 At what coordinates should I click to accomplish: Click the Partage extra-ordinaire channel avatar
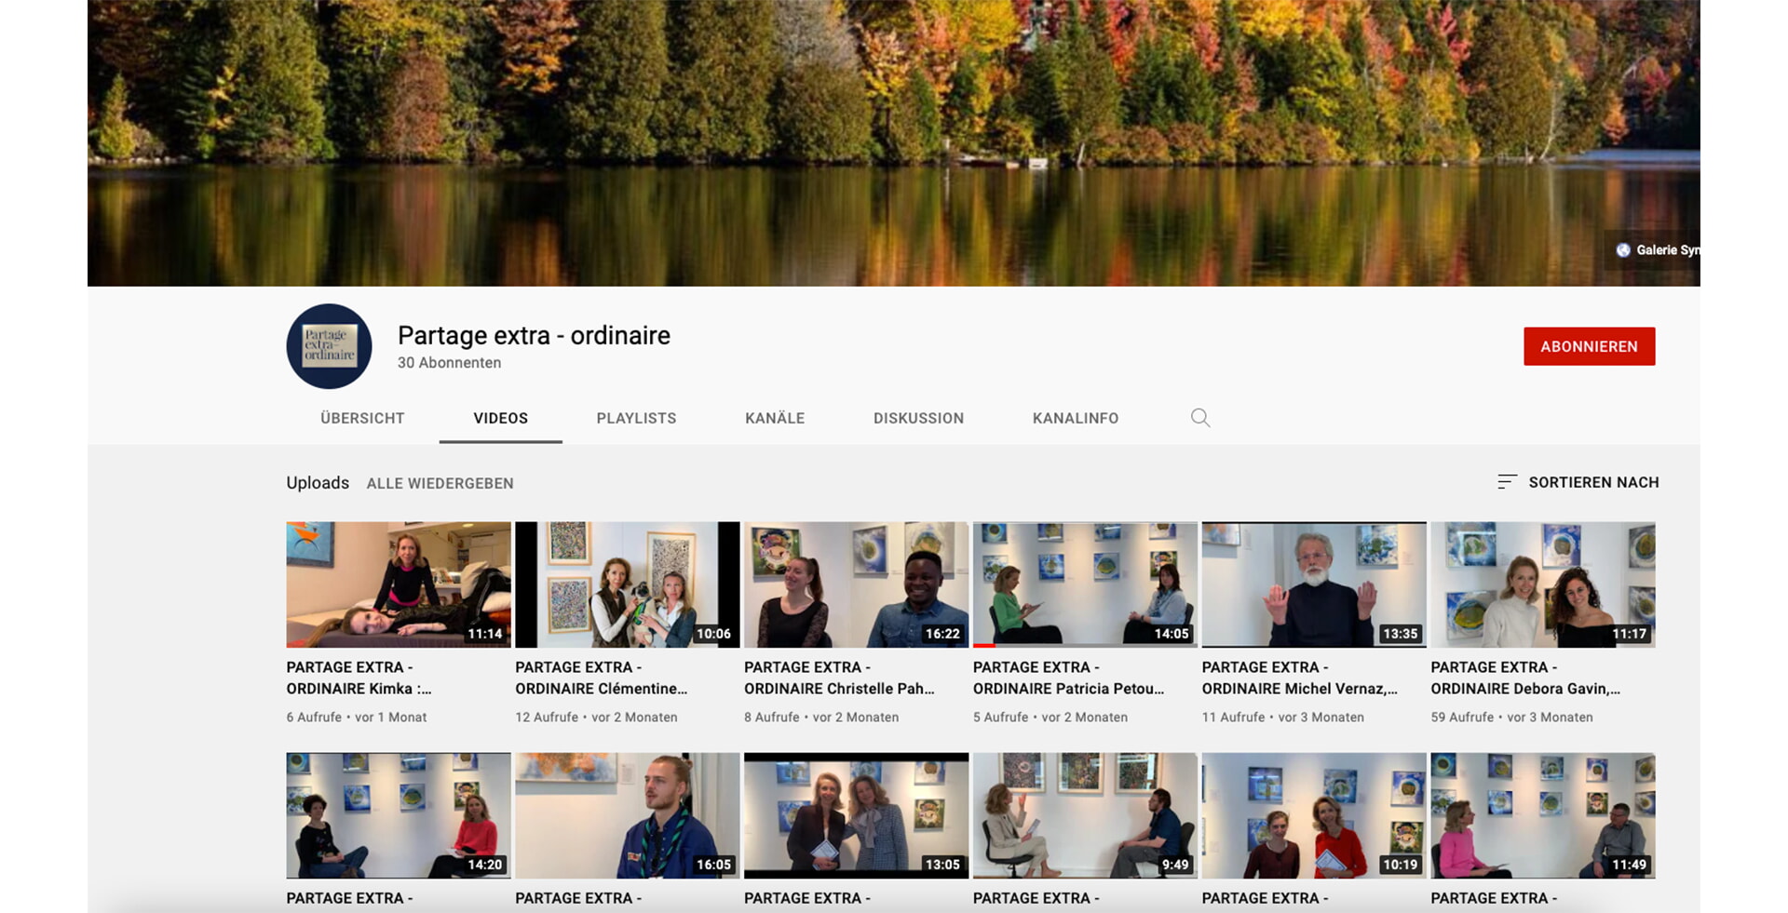pyautogui.click(x=329, y=346)
